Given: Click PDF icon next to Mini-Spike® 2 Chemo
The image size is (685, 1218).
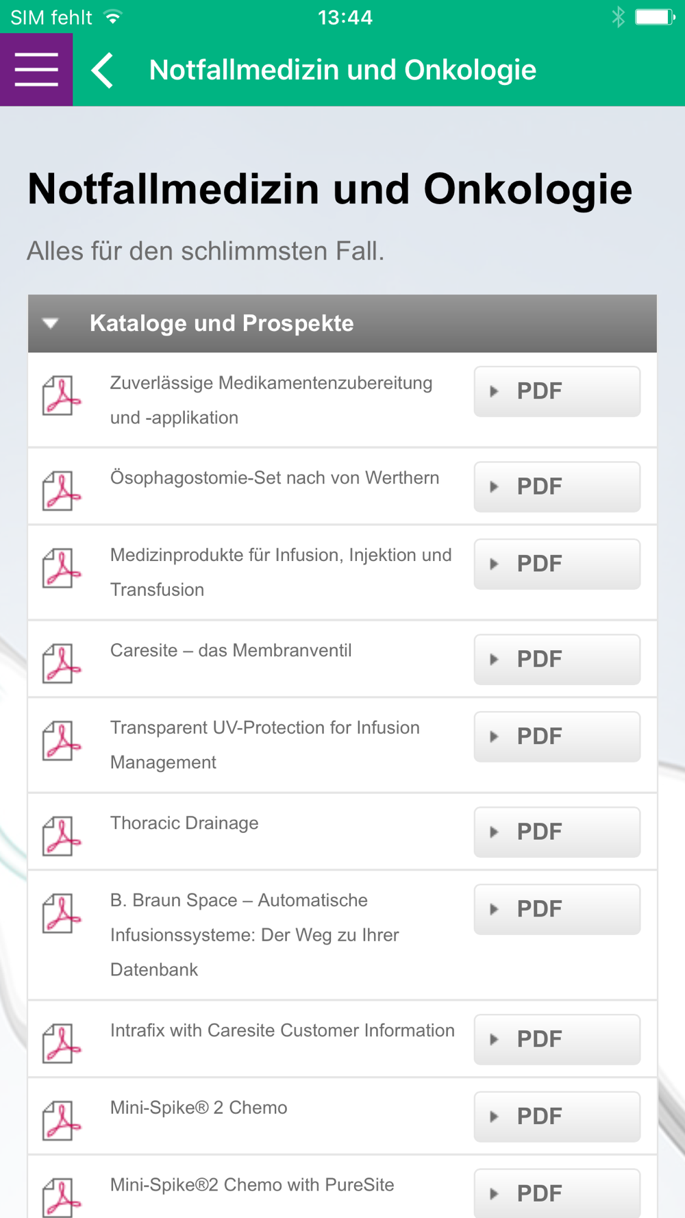Looking at the screenshot, I should [61, 1120].
